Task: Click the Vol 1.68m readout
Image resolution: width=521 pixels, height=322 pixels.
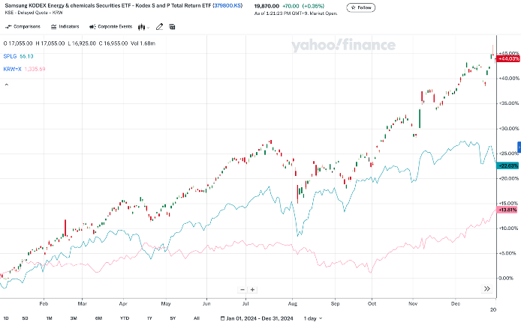Action: tap(143, 43)
